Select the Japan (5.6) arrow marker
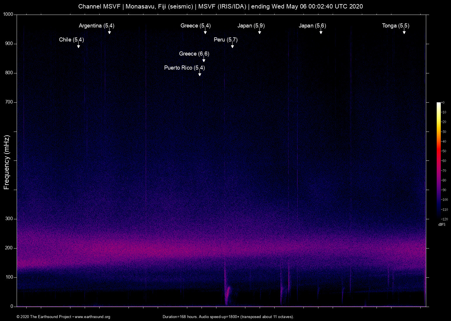Screen dimensions: 451x321 tap(321, 32)
